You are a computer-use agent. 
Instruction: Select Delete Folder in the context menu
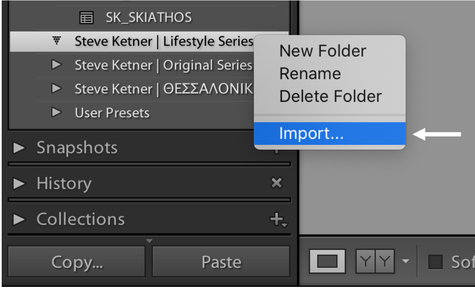(330, 96)
